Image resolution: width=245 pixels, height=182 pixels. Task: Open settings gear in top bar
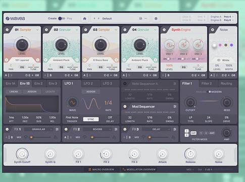[x=156, y=19]
